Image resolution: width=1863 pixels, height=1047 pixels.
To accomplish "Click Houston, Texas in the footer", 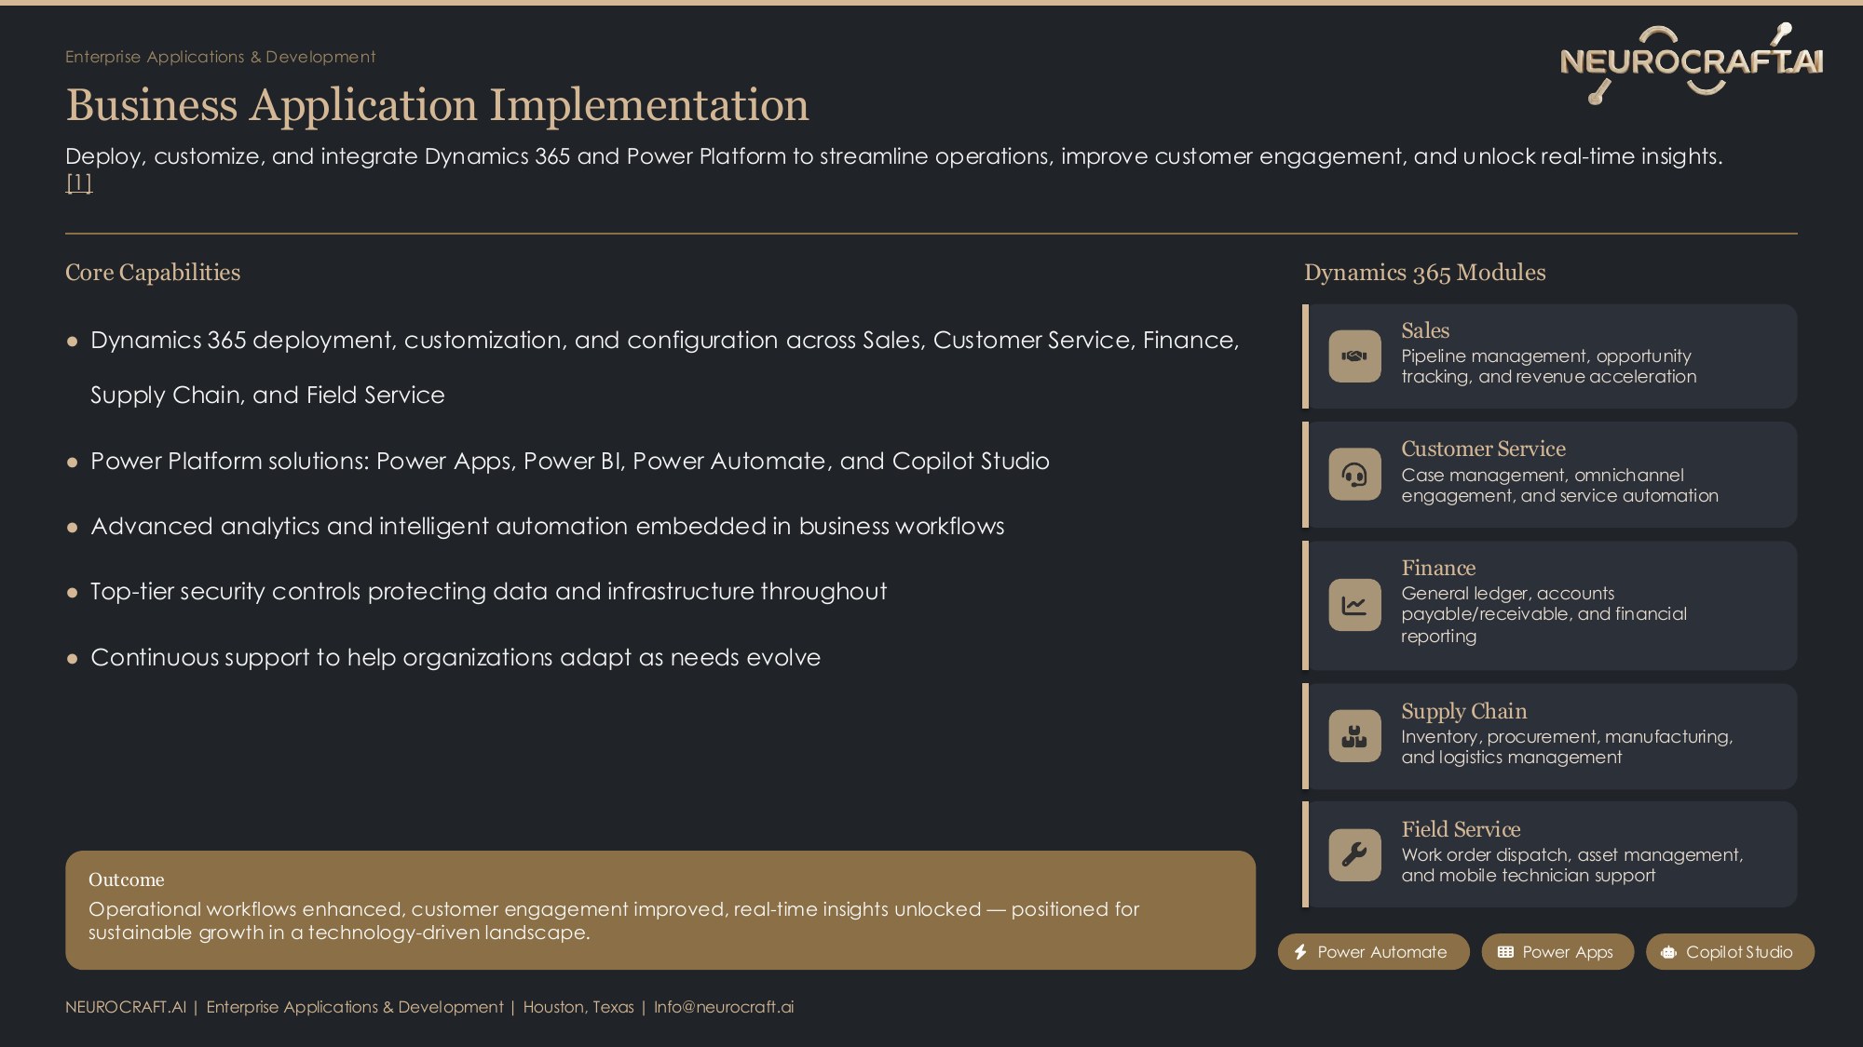I will pos(578,1007).
